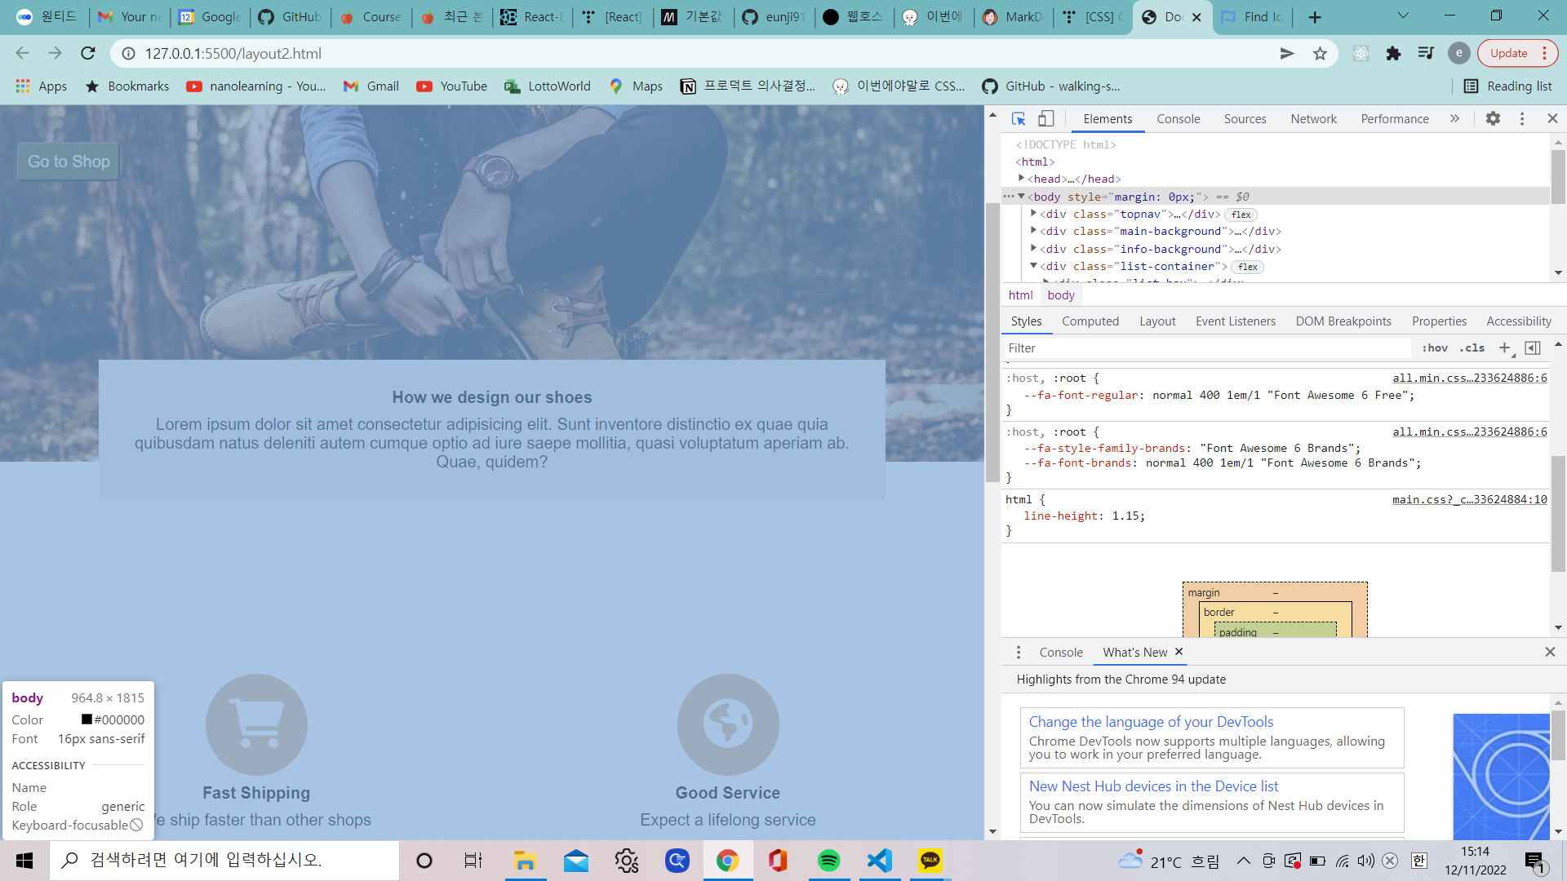This screenshot has width=1567, height=881.
Task: Collapse the list-container div node
Action: coord(1033,266)
